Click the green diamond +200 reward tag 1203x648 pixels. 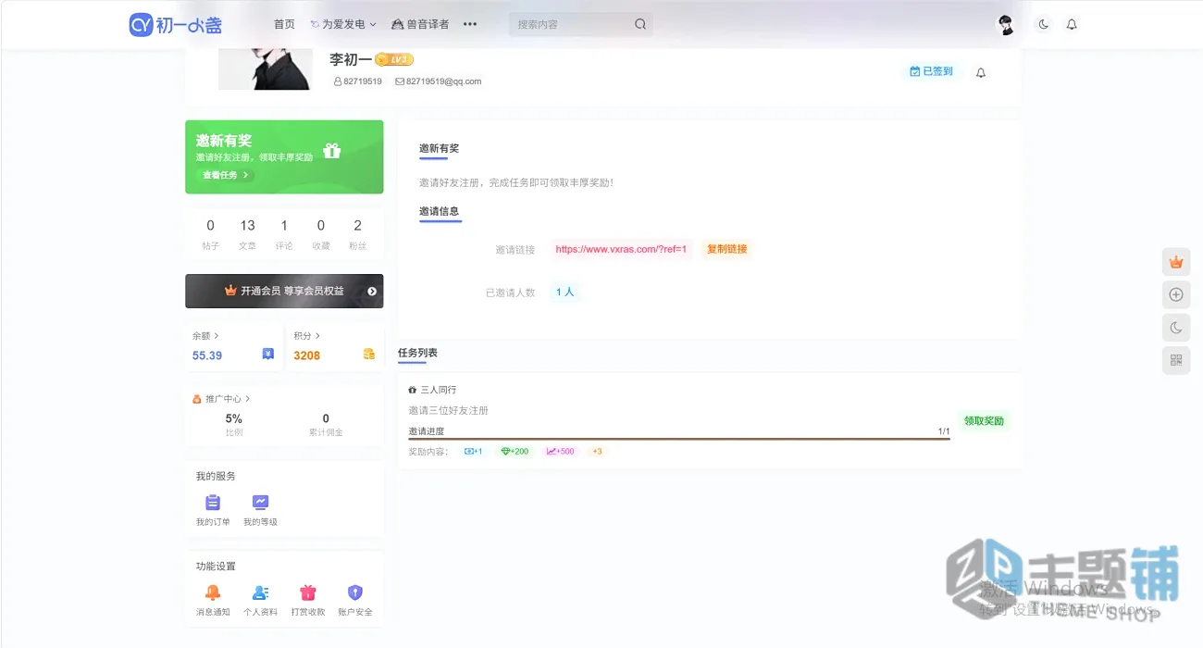point(515,452)
